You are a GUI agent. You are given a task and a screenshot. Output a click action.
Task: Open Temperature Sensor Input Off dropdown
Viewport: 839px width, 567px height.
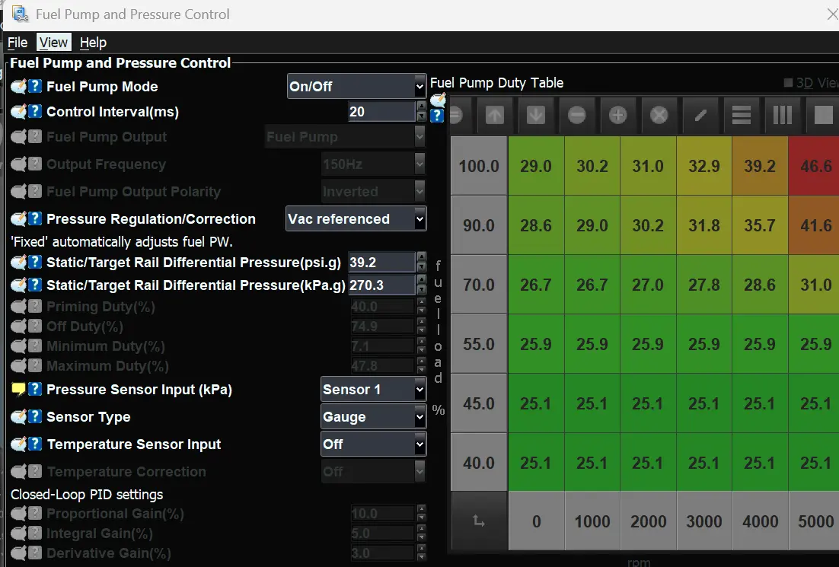(x=374, y=444)
